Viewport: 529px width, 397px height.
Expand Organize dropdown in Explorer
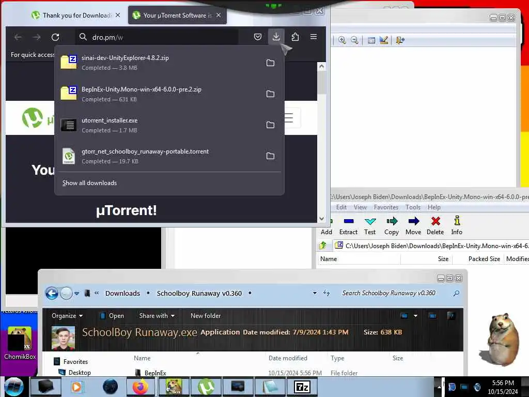(67, 316)
